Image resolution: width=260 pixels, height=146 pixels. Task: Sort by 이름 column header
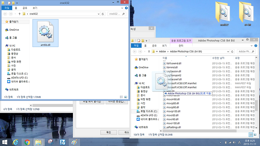165,58
